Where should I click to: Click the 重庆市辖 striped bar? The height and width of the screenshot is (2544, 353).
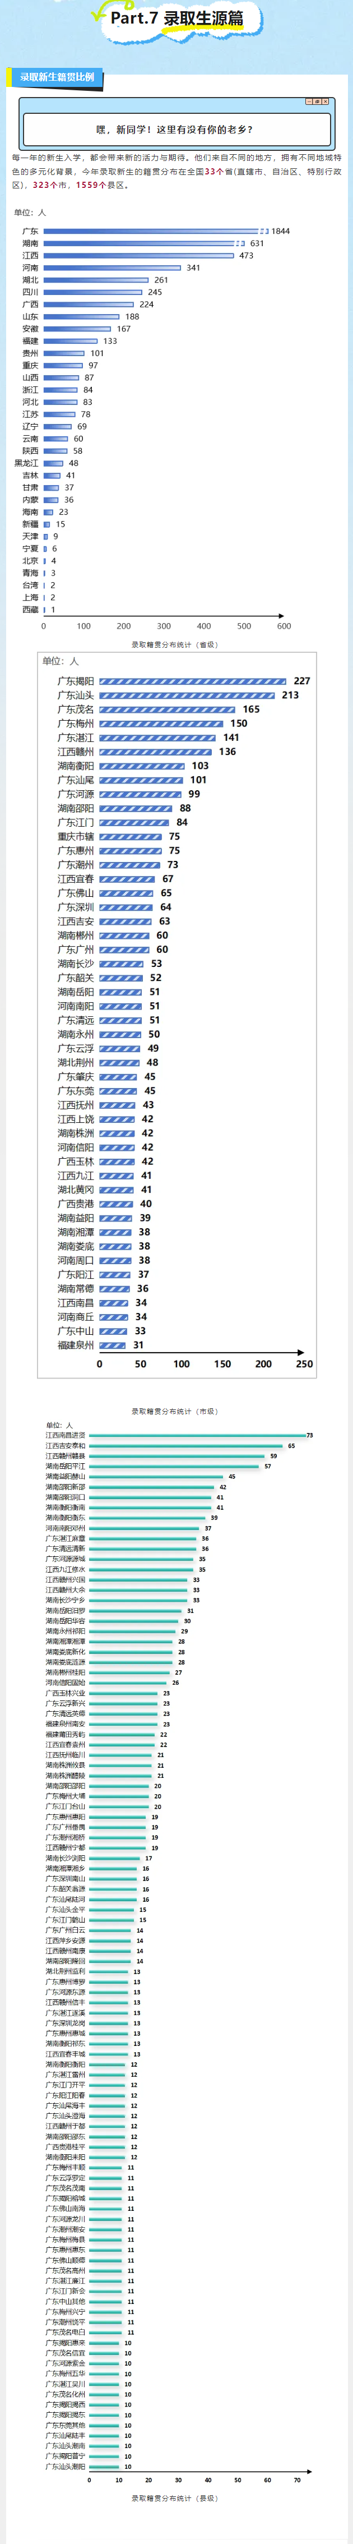pyautogui.click(x=130, y=836)
